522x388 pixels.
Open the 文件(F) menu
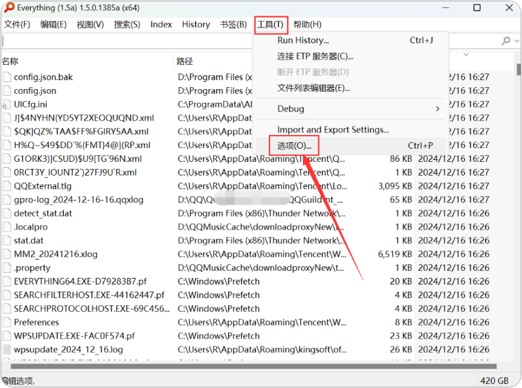tap(17, 25)
